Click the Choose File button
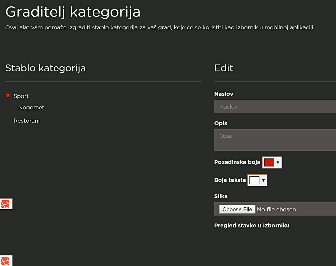336x266 pixels. tap(237, 209)
